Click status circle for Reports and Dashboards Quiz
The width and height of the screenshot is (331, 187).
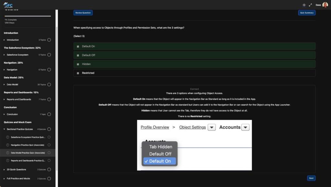49,161
